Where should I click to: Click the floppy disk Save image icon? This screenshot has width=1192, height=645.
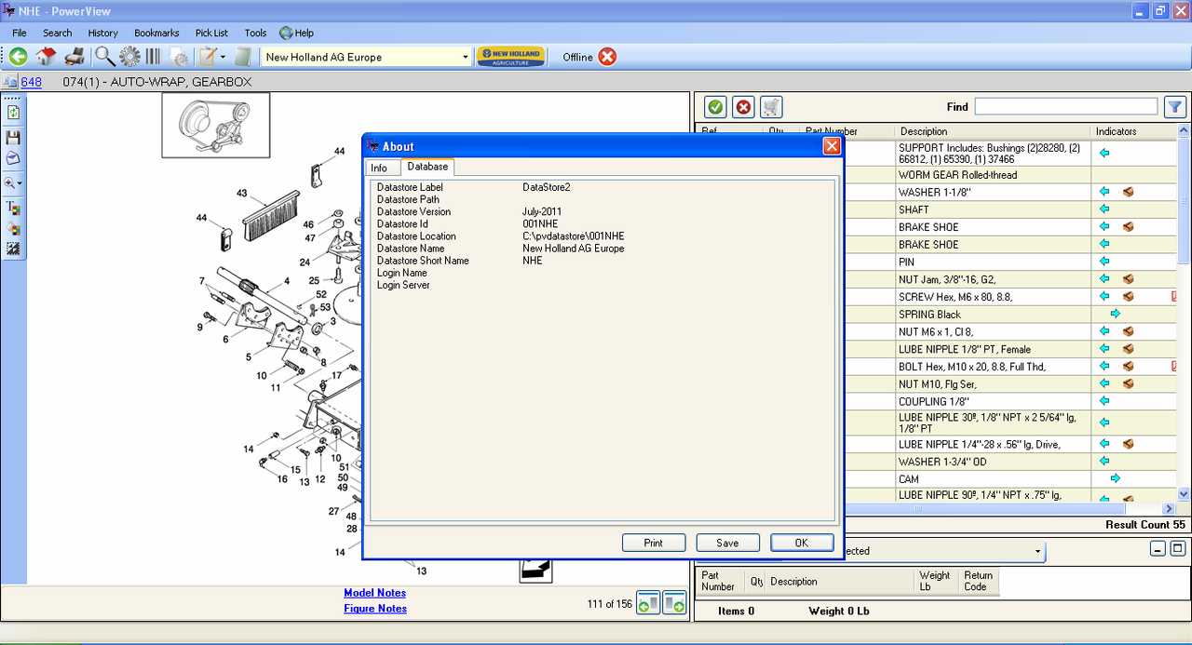click(x=13, y=137)
